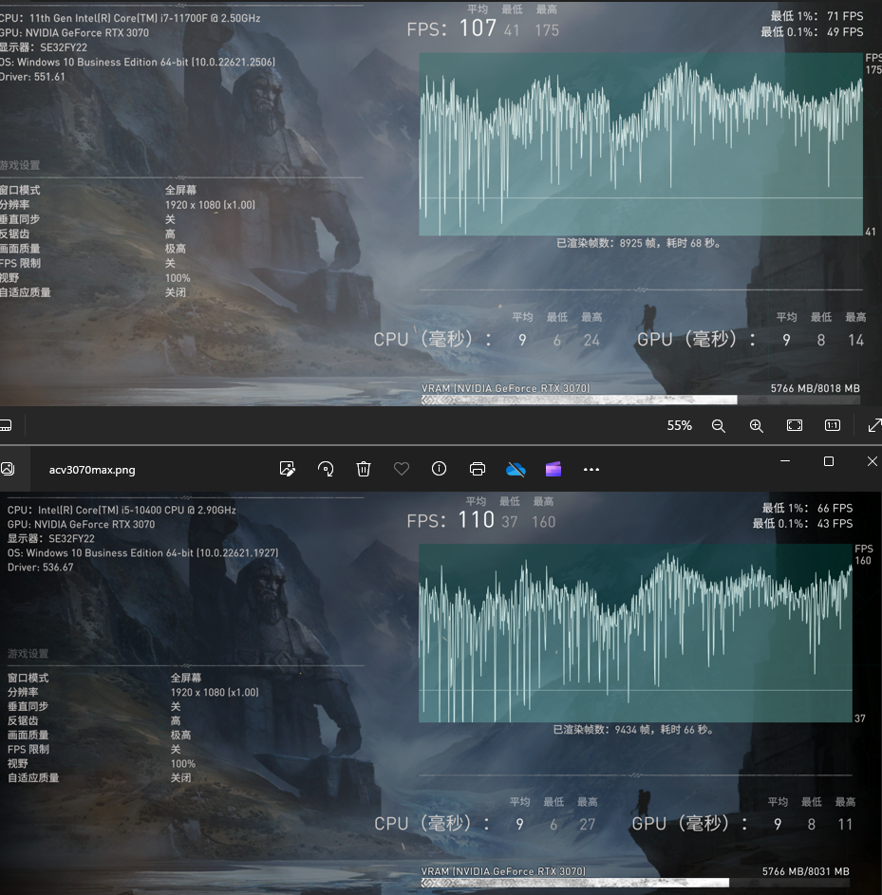Click the i5-10400 CPU text line
This screenshot has height=895, width=882.
tap(122, 511)
